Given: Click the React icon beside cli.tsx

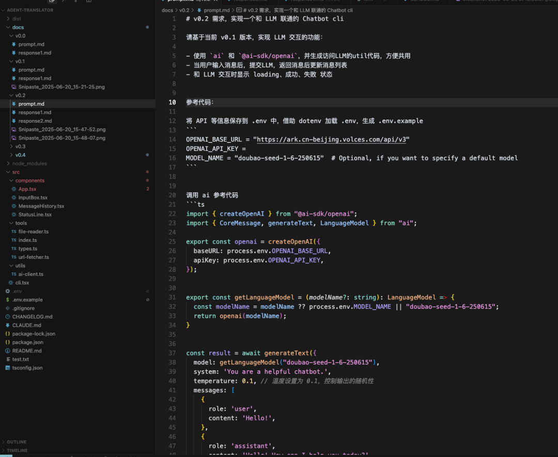Looking at the screenshot, I should (x=11, y=283).
